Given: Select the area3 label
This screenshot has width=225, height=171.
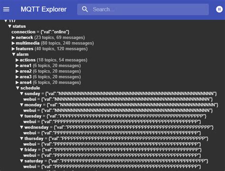Looking at the screenshot, I should (26, 77).
